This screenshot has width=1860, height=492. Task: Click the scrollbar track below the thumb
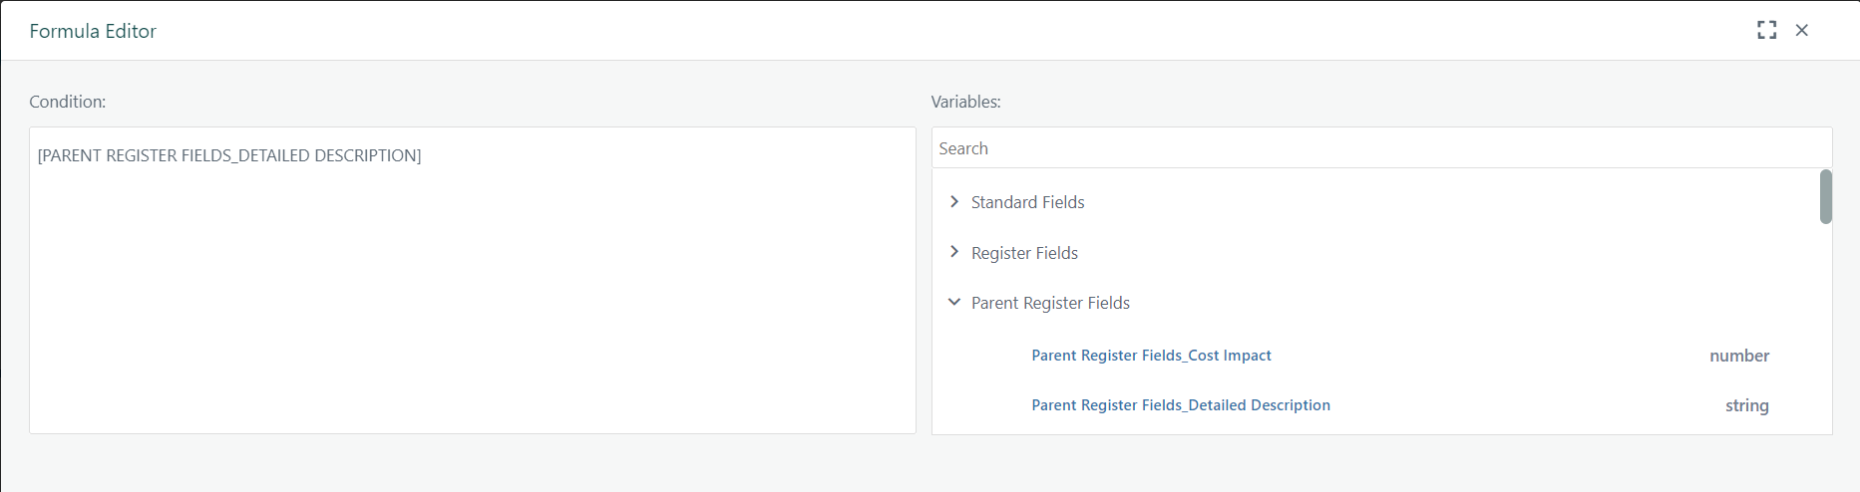(1825, 329)
